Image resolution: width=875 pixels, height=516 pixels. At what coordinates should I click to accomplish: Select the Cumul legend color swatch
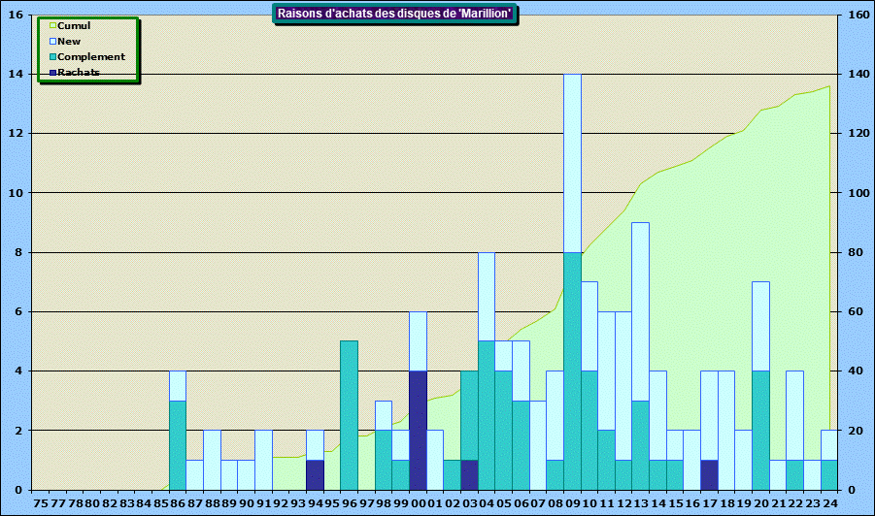[x=53, y=25]
